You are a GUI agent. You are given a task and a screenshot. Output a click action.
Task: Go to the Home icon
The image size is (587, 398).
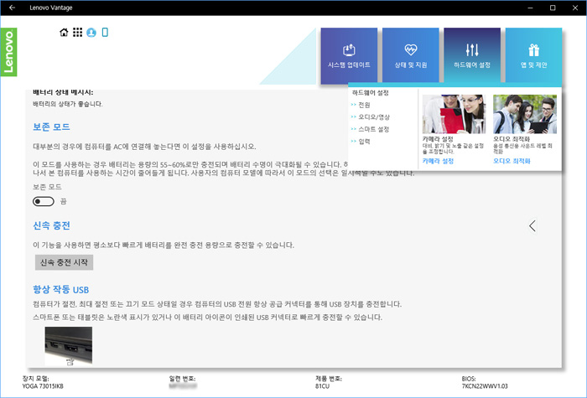click(x=64, y=33)
